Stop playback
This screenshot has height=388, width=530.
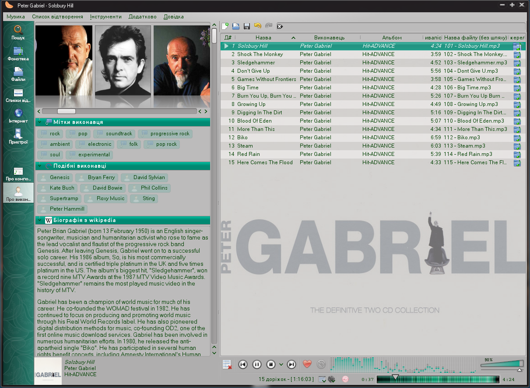[x=271, y=364]
